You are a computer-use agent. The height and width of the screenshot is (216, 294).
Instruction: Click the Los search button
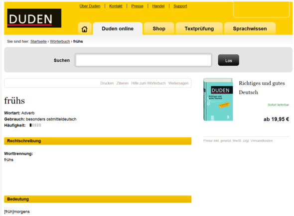(x=228, y=60)
